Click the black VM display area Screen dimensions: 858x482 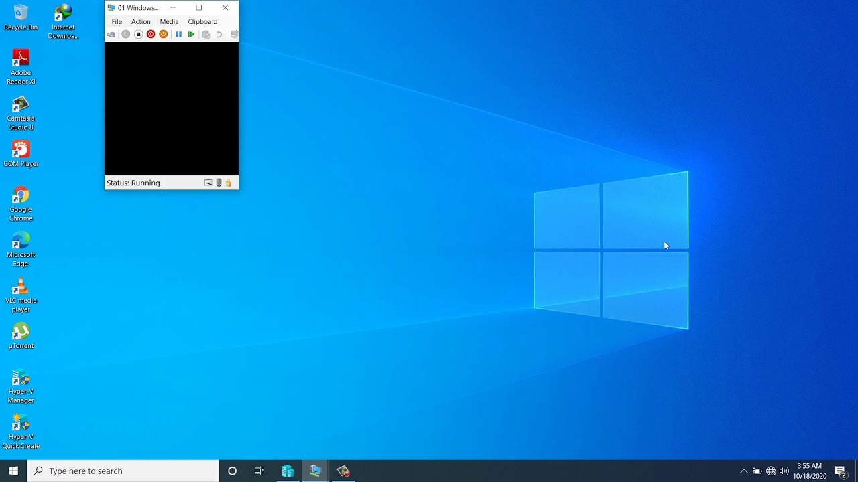tap(172, 108)
